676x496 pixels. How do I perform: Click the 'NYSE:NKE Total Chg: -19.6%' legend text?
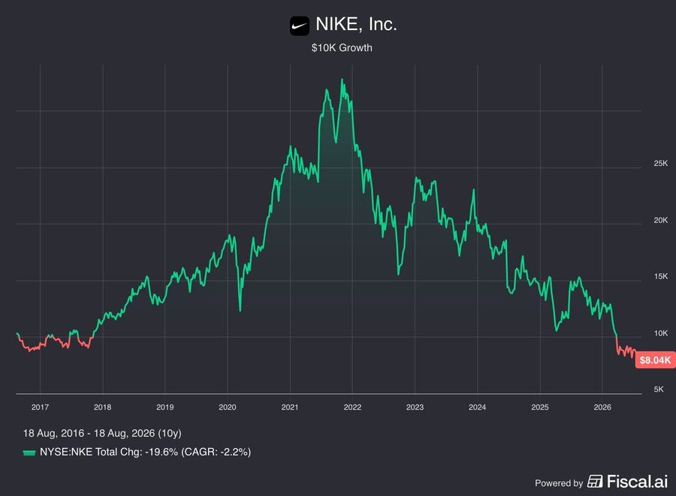[x=109, y=452]
